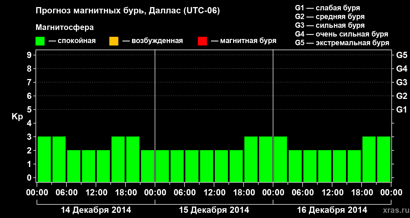The height and width of the screenshot is (218, 410).
Task: Click the right-axis 'G1' label
Action: click(402, 110)
